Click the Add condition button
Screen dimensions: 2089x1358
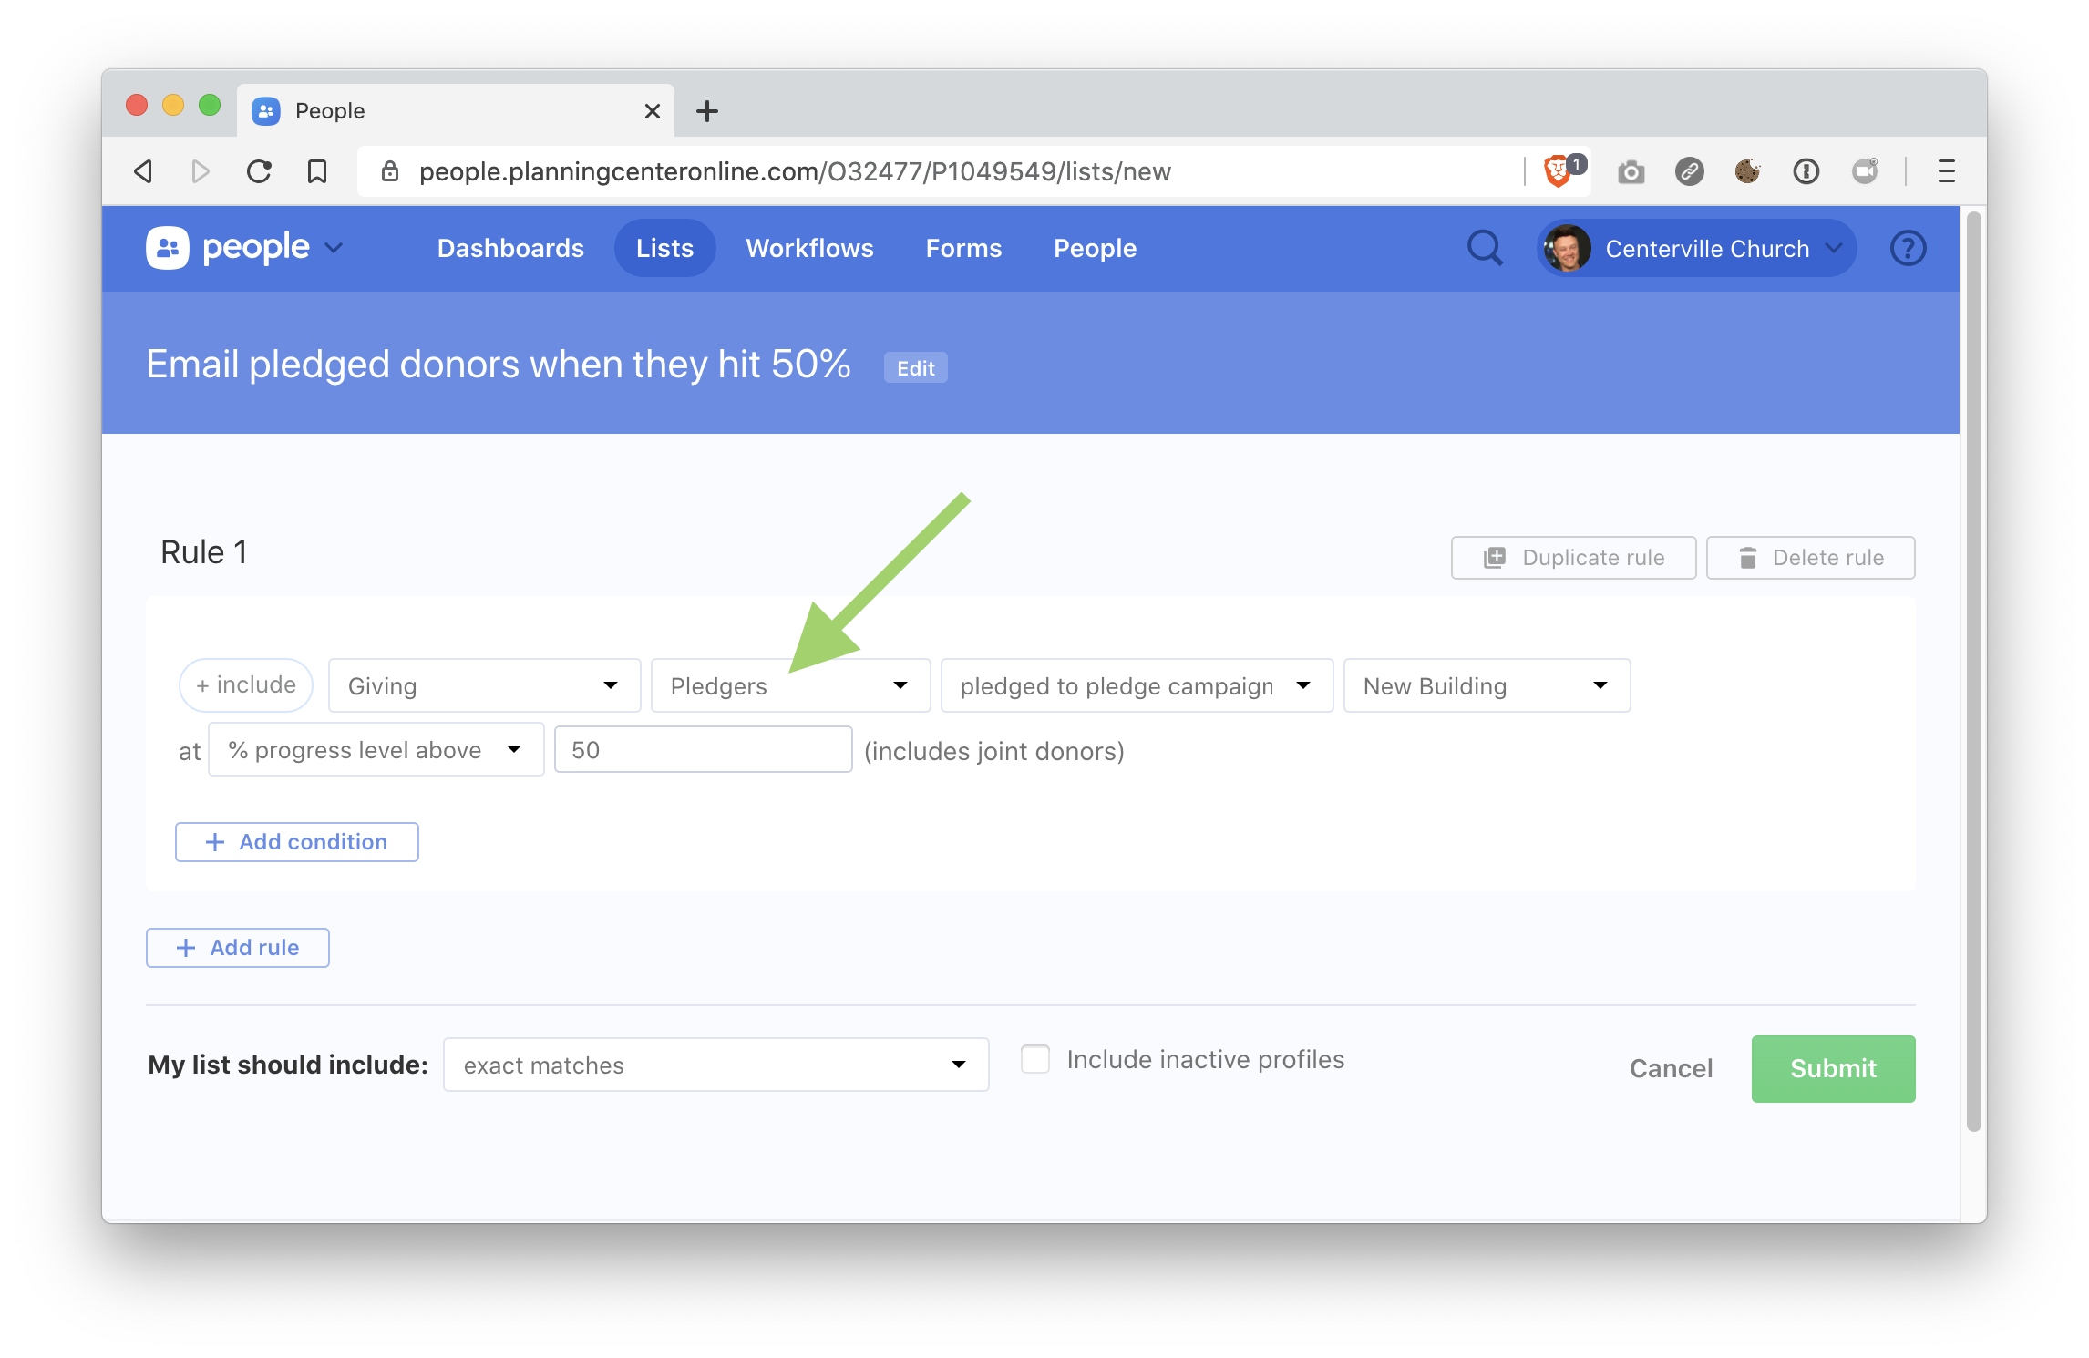[297, 842]
